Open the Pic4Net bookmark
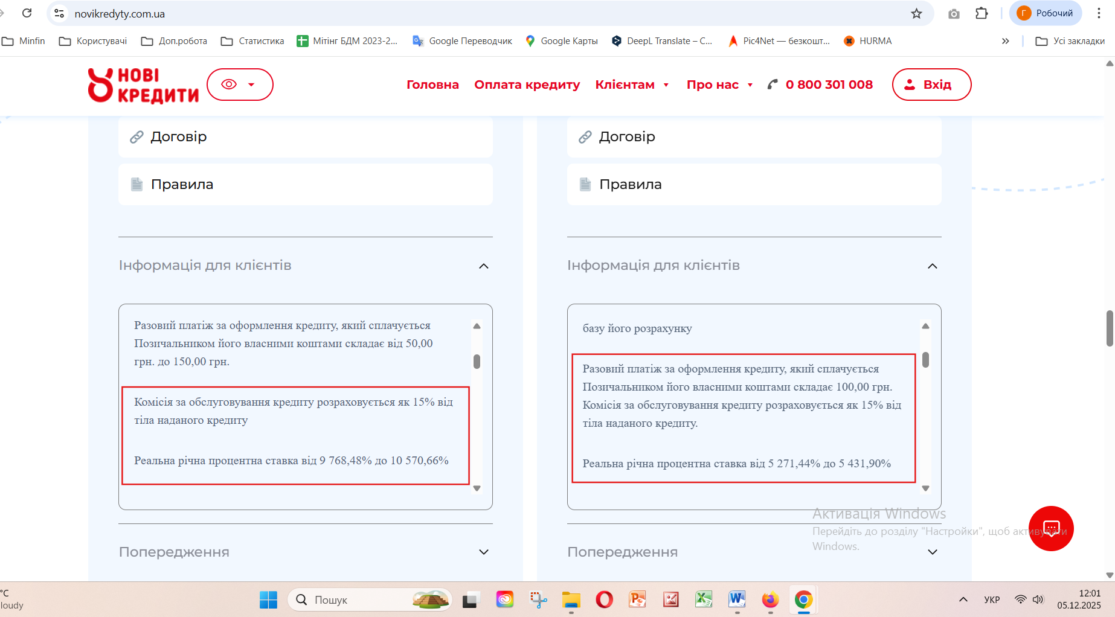Image resolution: width=1115 pixels, height=617 pixels. 779,41
